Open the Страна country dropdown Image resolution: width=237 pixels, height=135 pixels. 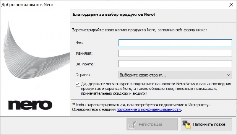(x=175, y=75)
